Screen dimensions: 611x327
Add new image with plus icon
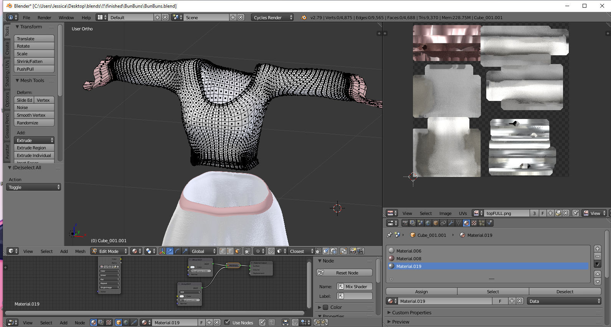(550, 213)
